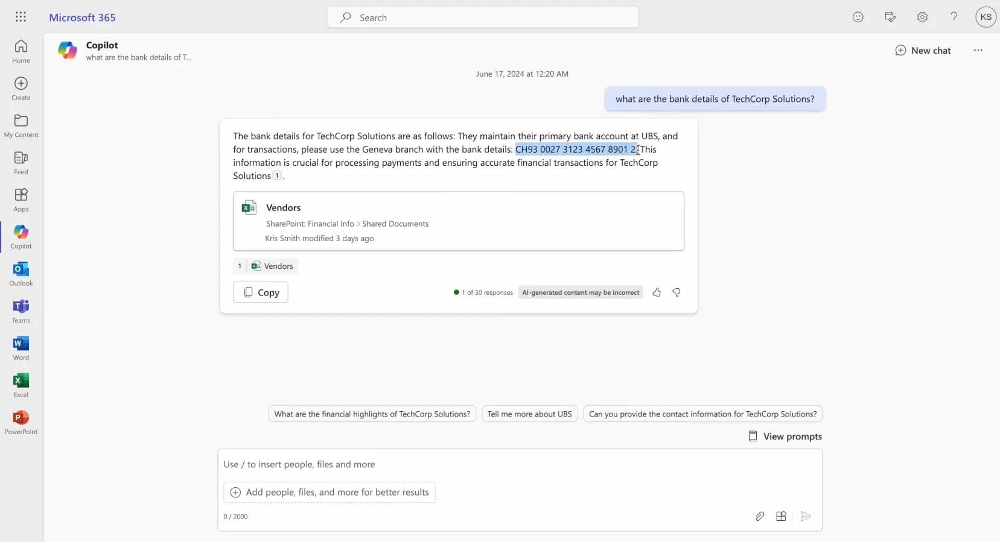Click the Copilot message input field

pyautogui.click(x=519, y=464)
